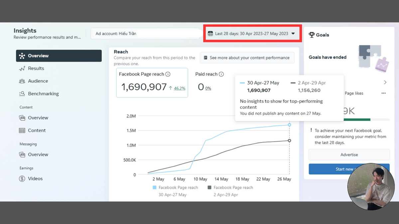399x224 pixels.
Task: Click the calendar icon in the date range
Action: tap(210, 34)
